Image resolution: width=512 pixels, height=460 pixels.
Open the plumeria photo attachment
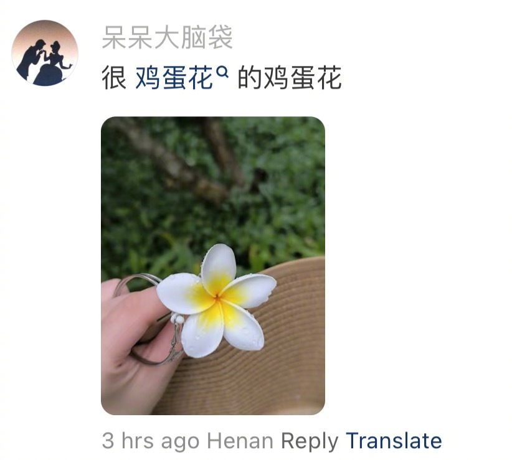[x=213, y=266]
